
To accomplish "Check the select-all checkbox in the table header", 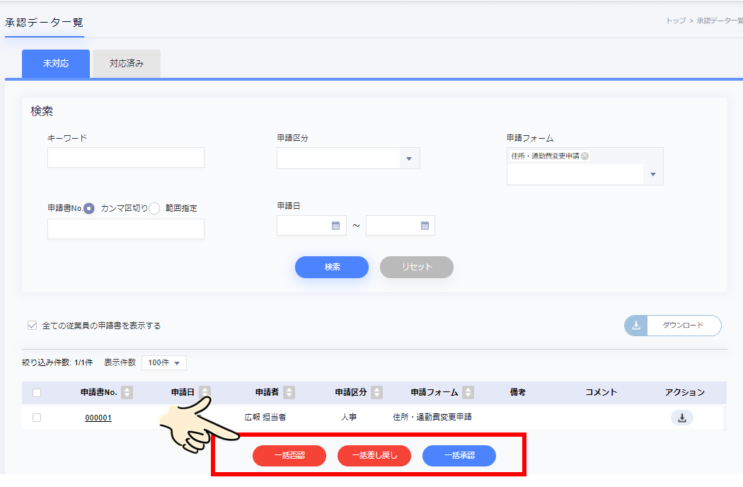I will 37,393.
